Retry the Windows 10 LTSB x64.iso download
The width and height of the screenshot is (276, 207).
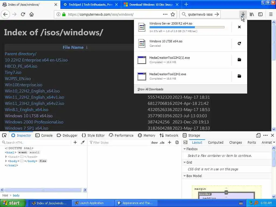[x=239, y=43]
